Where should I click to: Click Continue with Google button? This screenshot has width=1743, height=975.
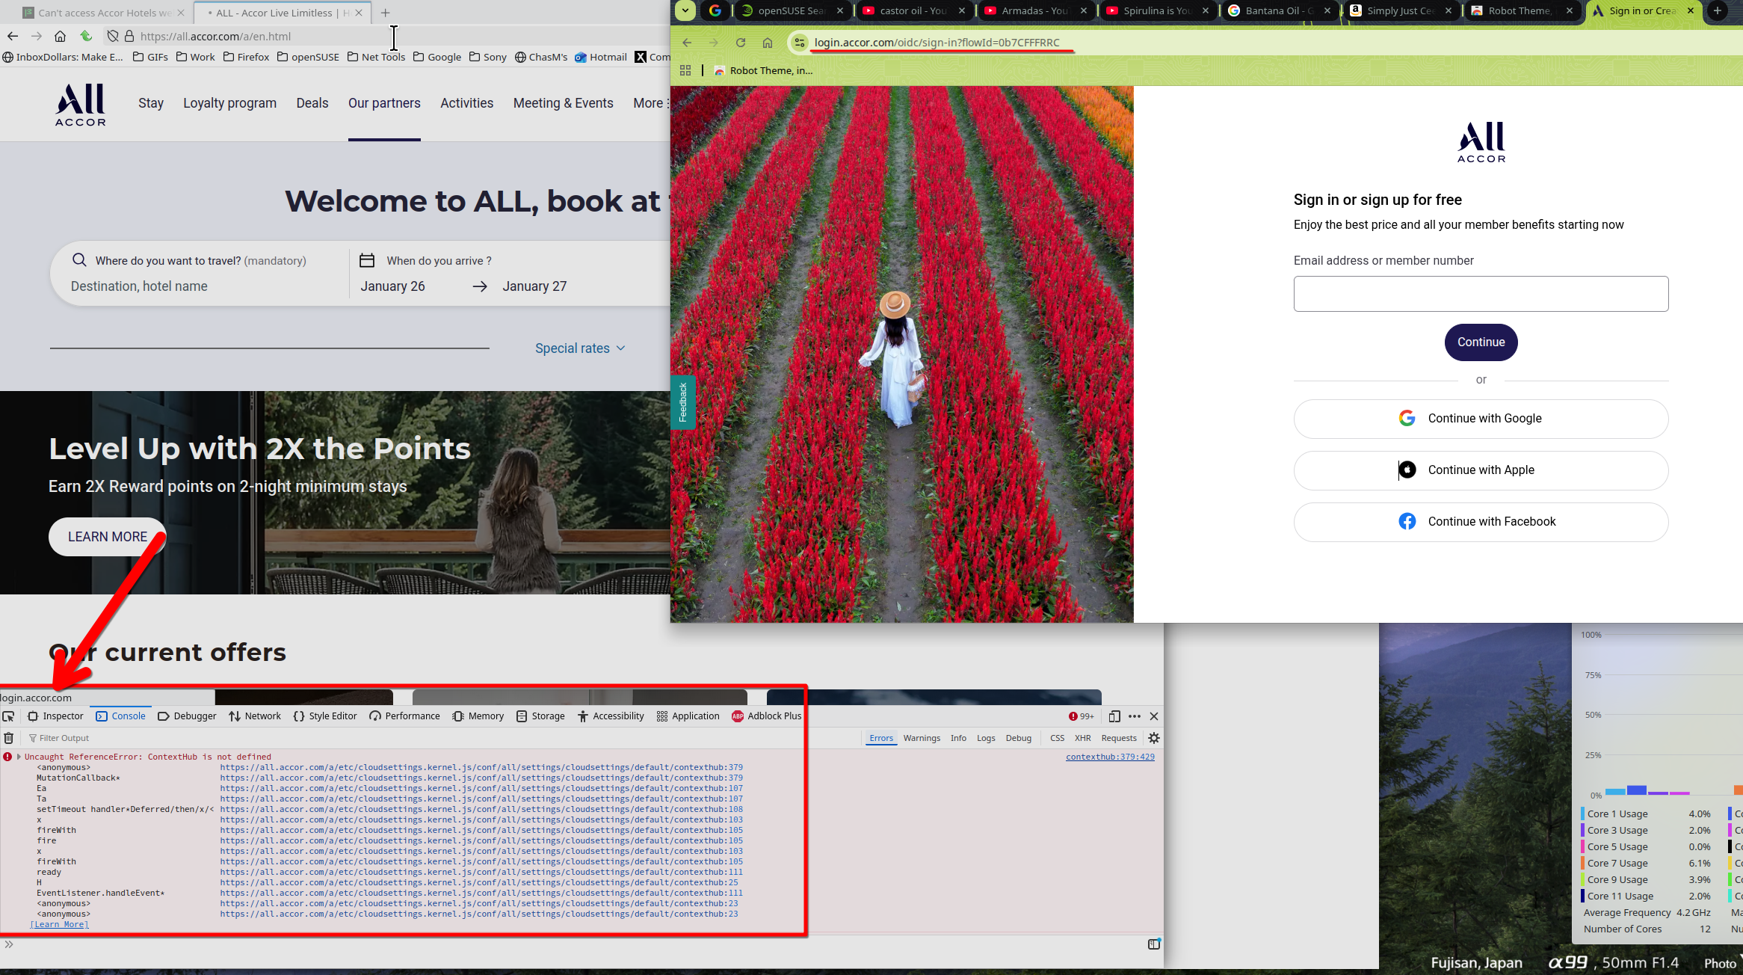click(1481, 419)
